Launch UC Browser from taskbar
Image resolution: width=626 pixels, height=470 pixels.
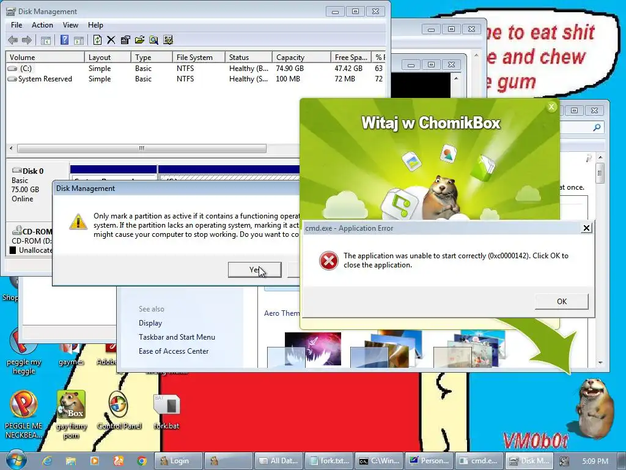click(x=118, y=461)
